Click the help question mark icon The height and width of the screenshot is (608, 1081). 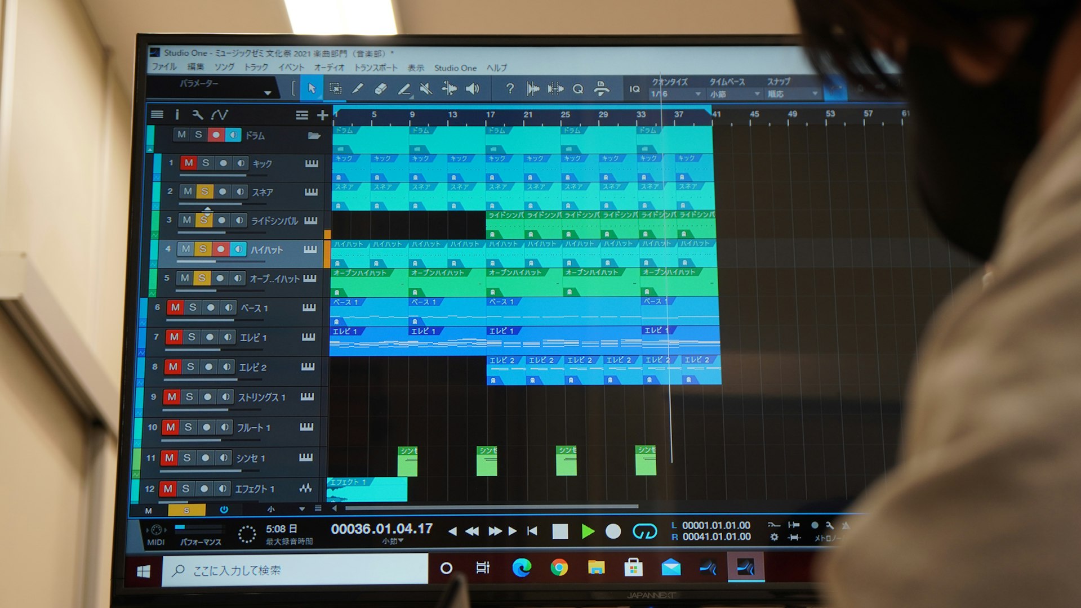click(509, 88)
